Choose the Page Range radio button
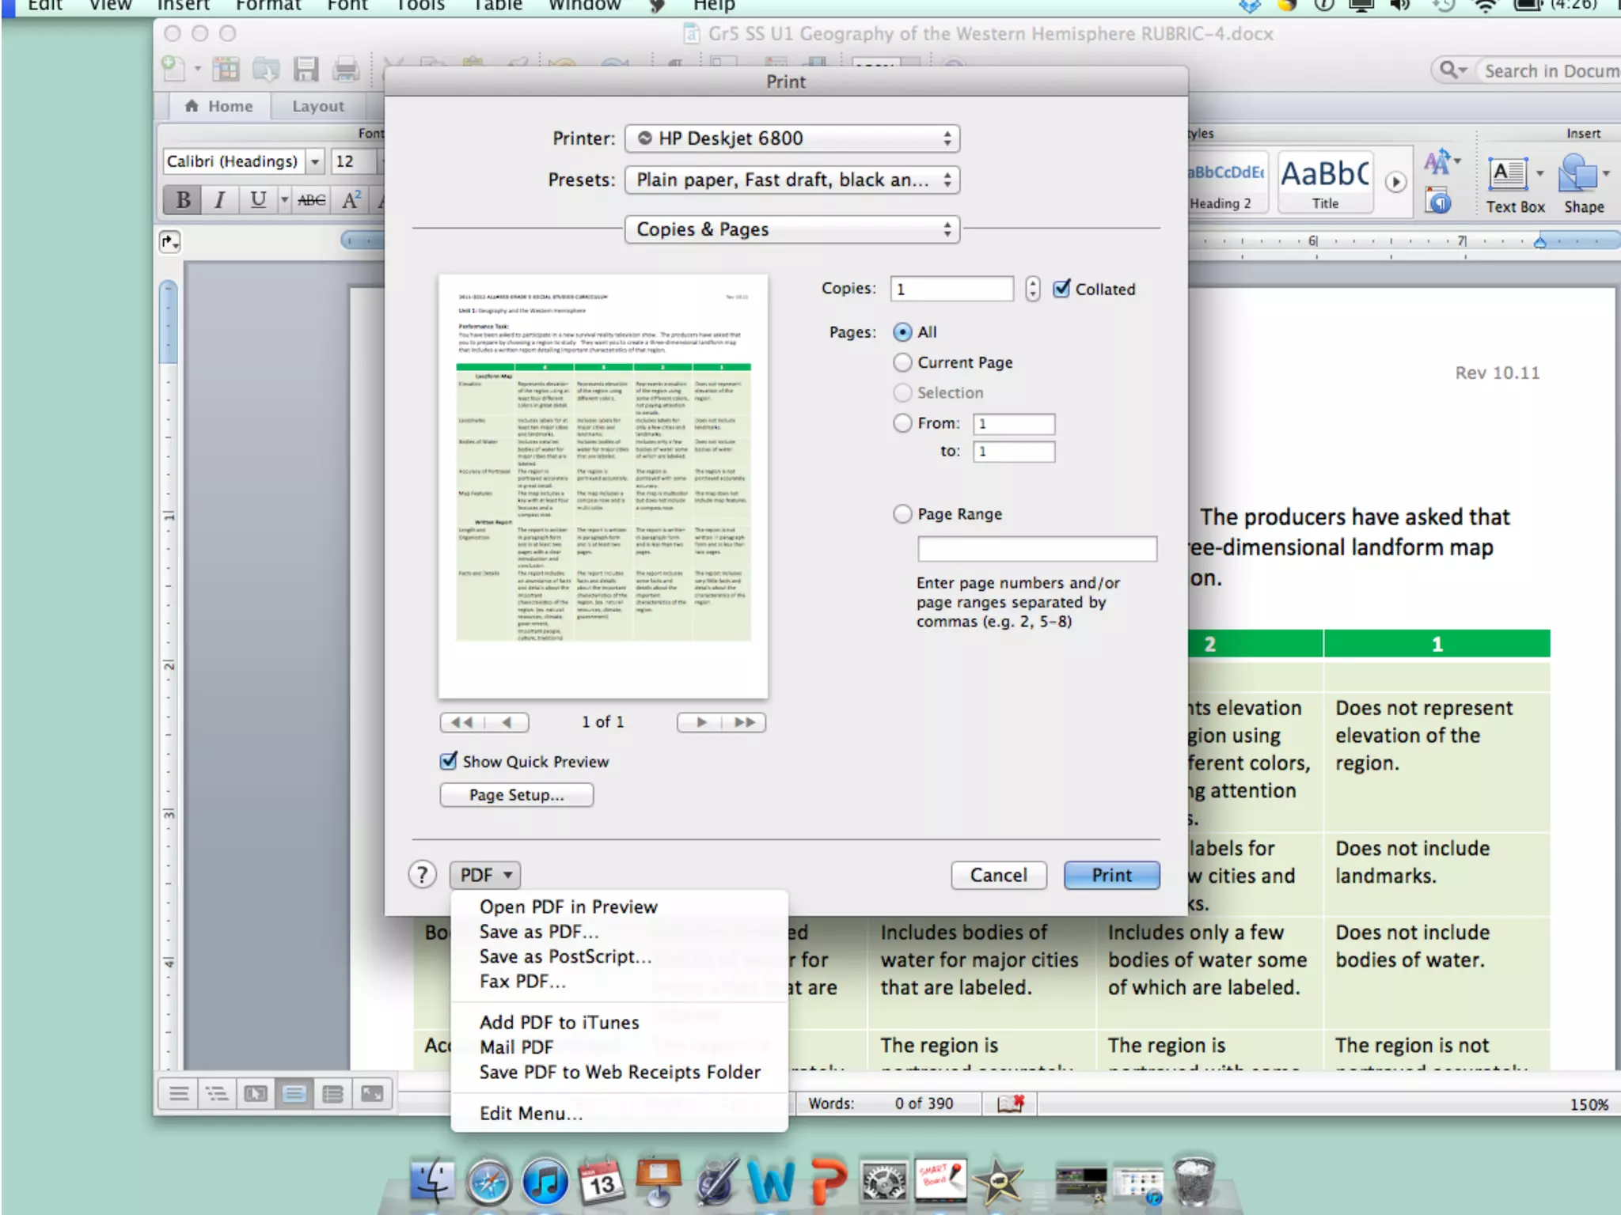This screenshot has width=1621, height=1215. [x=902, y=514]
